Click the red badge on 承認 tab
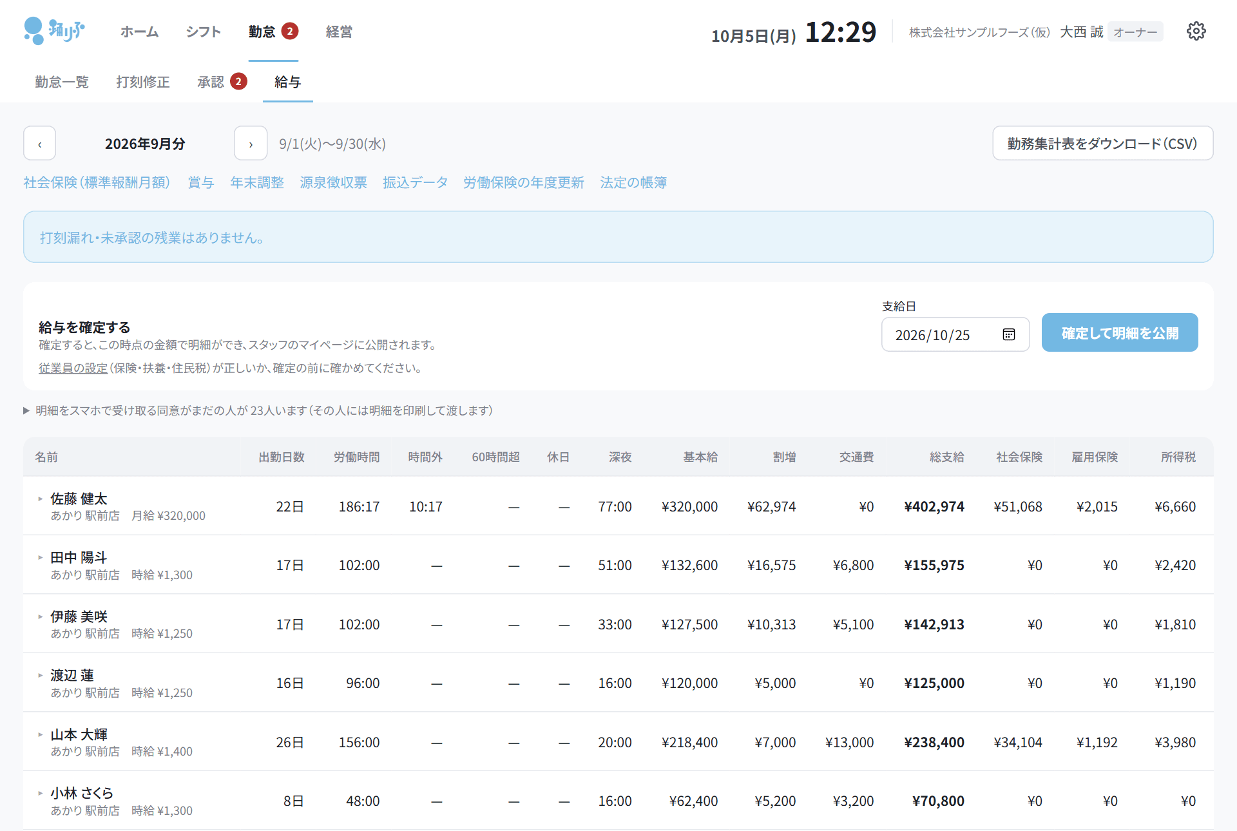 click(x=238, y=82)
